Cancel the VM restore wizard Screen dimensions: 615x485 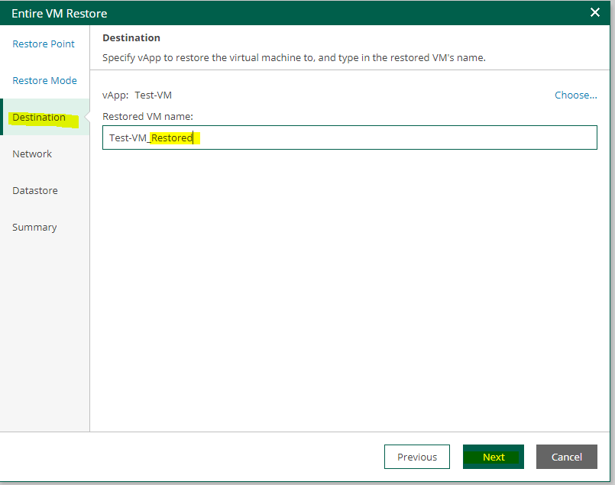tap(566, 457)
